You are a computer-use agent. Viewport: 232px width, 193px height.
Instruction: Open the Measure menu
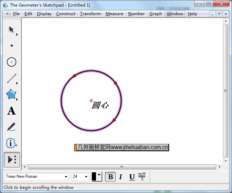pyautogui.click(x=114, y=14)
